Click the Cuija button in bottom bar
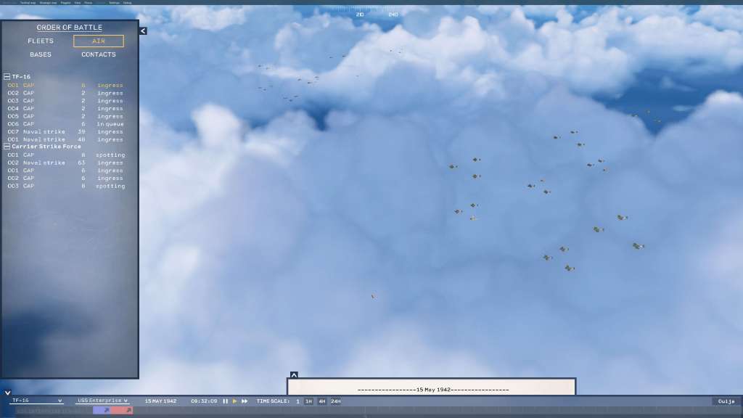Screen dimensions: 743x418 (x=726, y=401)
